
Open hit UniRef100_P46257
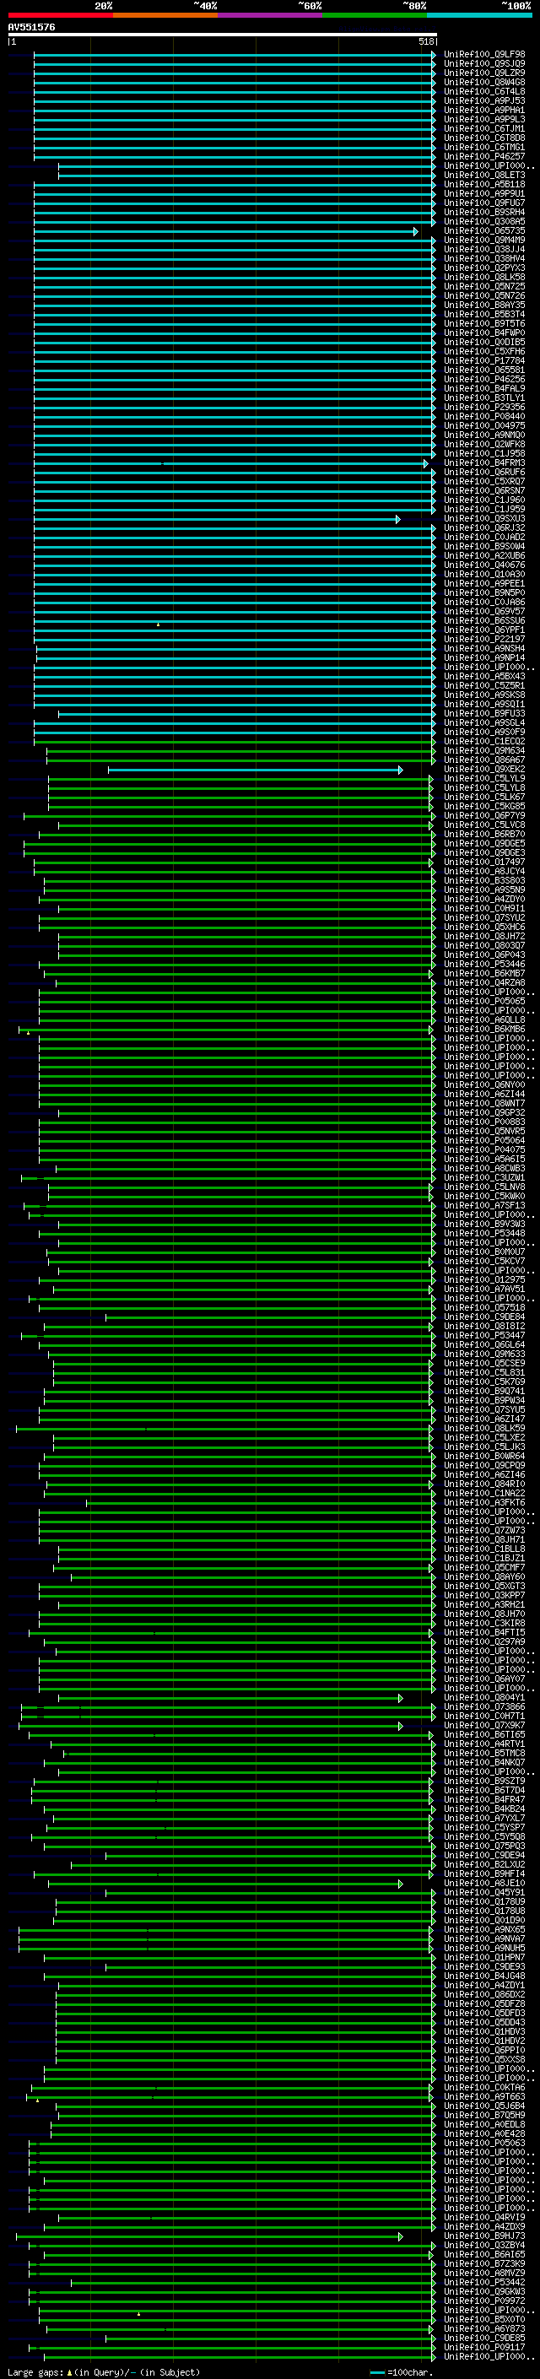coord(484,156)
